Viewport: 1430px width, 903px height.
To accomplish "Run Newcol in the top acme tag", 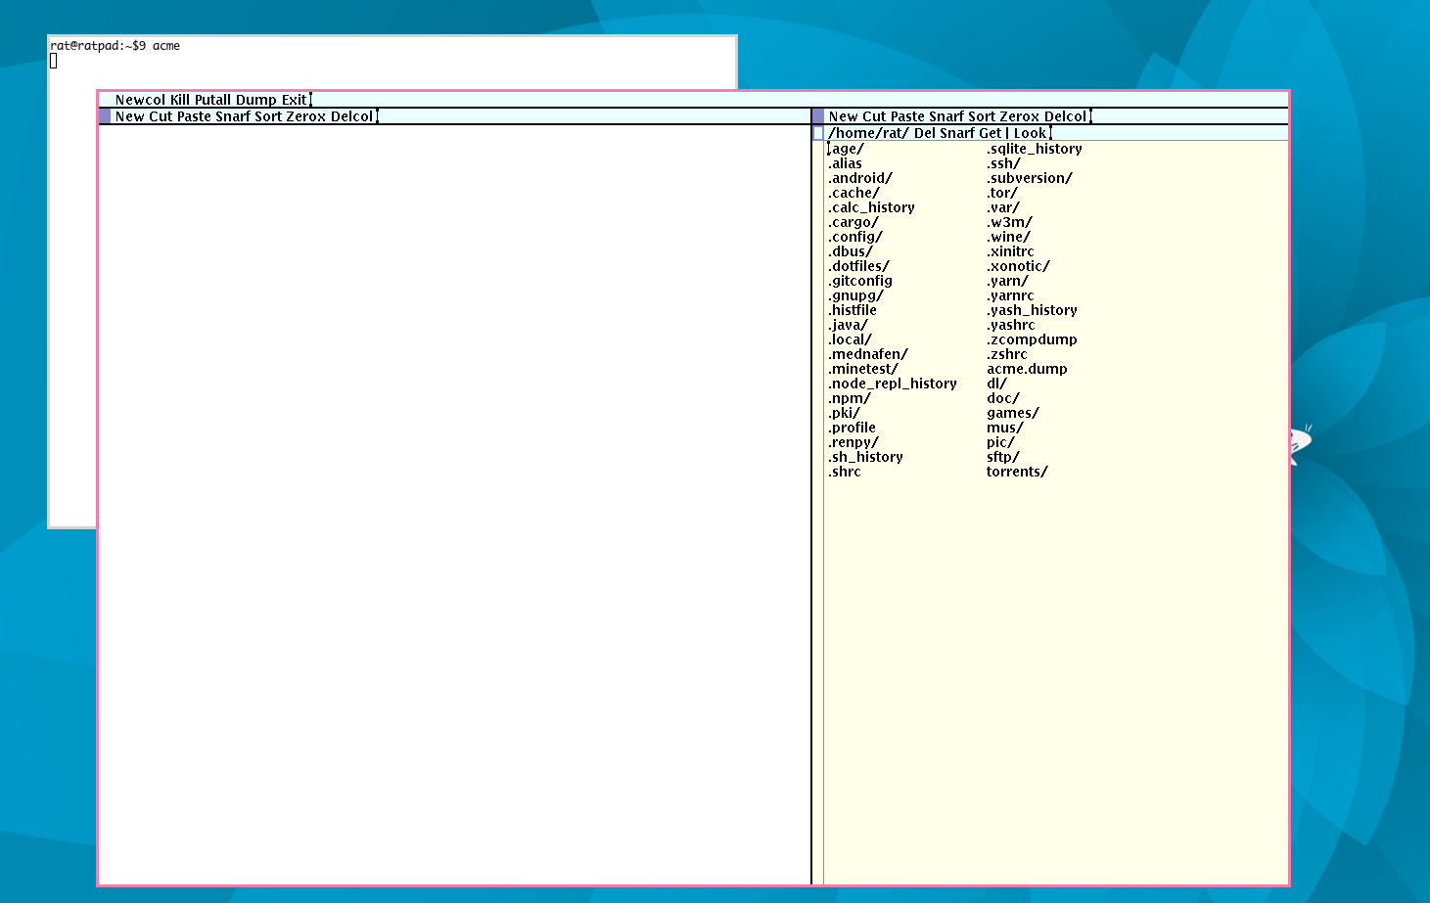I will tap(140, 100).
